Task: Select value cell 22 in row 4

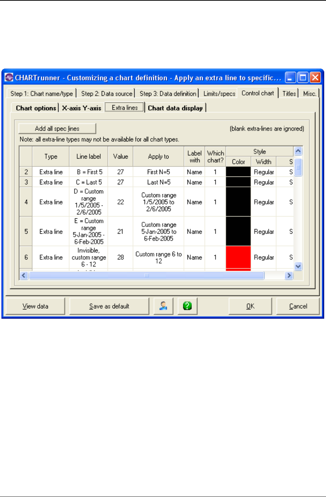Action: pos(120,202)
